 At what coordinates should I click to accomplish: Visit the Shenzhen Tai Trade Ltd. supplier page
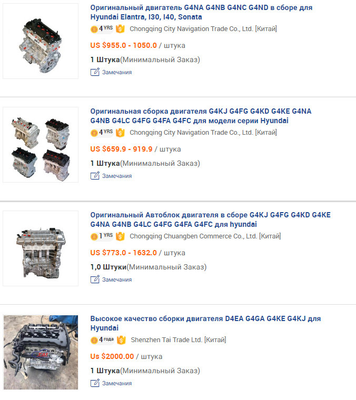(x=179, y=340)
